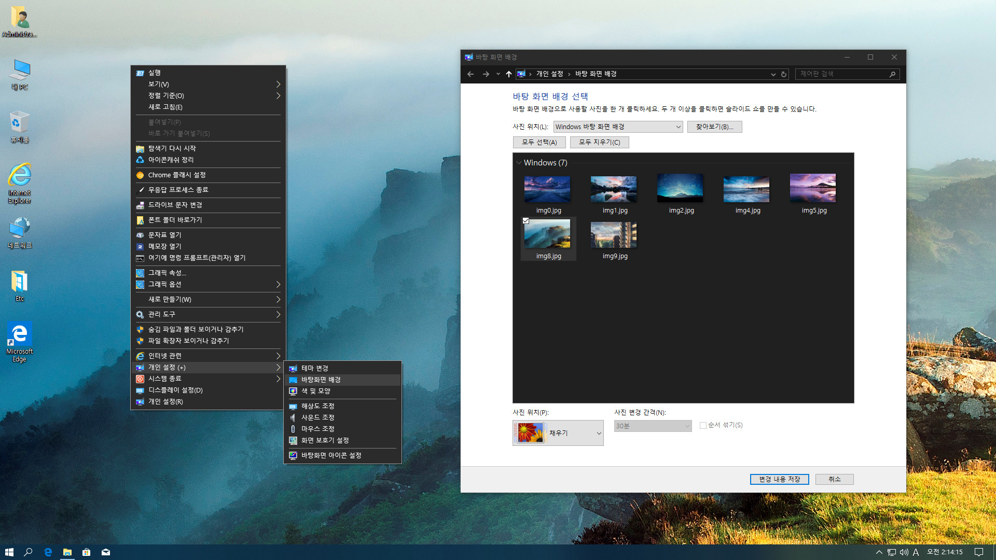The image size is (996, 560).
Task: Launch Edge from the taskbar
Action: click(x=48, y=552)
